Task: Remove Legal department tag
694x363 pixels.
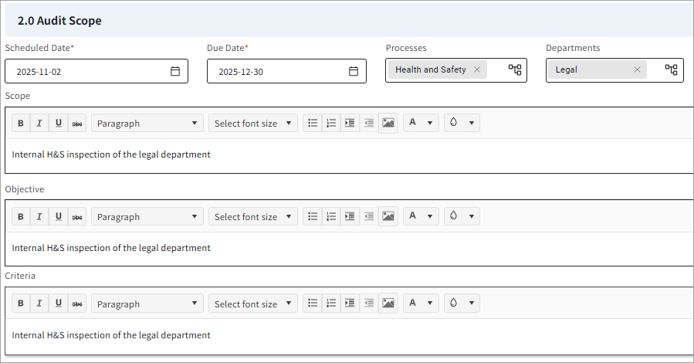Action: (637, 70)
